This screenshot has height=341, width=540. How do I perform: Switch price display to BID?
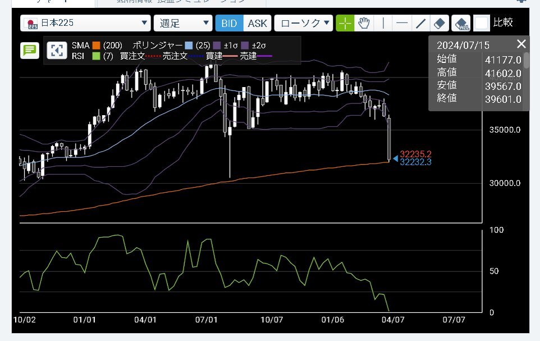click(229, 23)
